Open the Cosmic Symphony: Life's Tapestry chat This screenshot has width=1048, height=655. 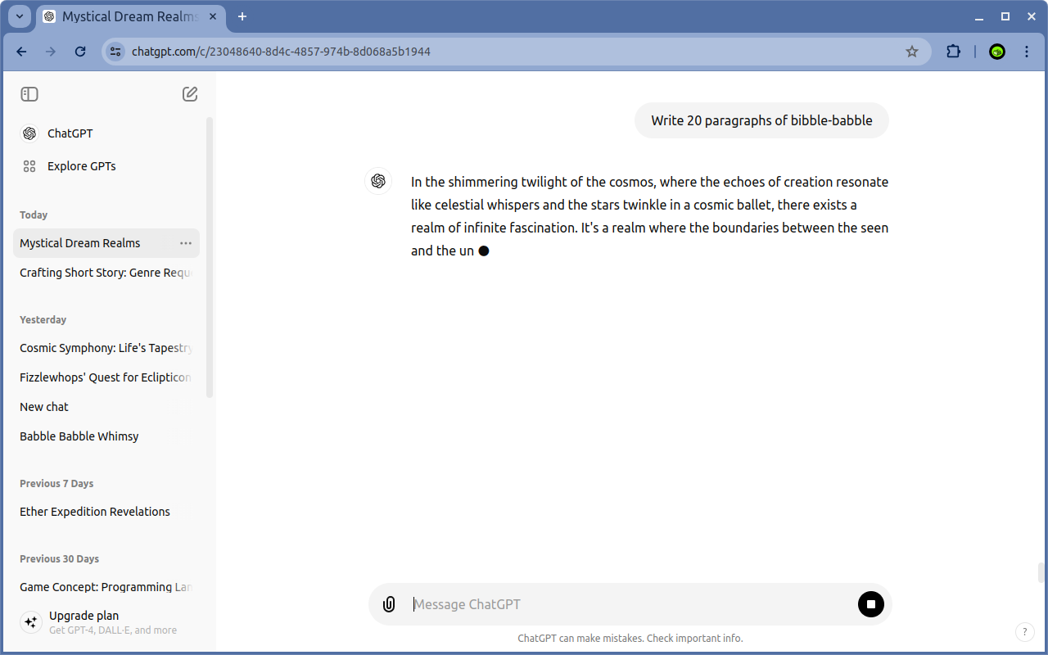106,348
